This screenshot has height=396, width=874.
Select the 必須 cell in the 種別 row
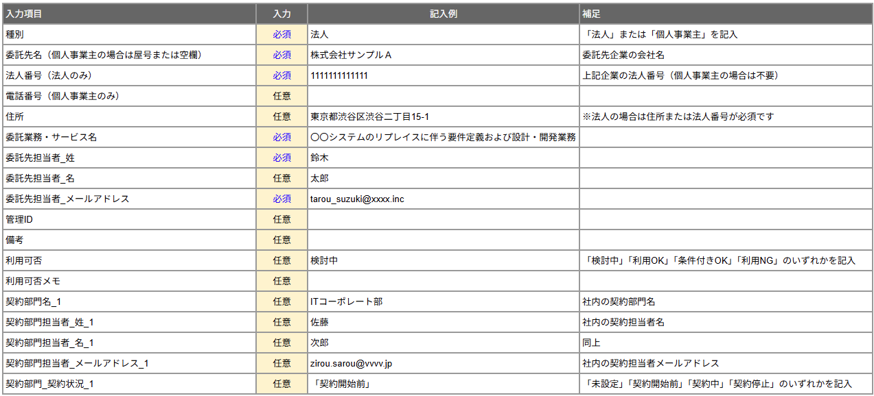[281, 34]
